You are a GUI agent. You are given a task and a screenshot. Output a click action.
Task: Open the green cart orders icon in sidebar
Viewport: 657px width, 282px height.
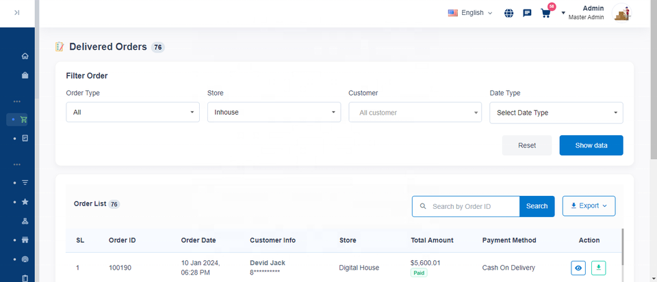pyautogui.click(x=24, y=119)
